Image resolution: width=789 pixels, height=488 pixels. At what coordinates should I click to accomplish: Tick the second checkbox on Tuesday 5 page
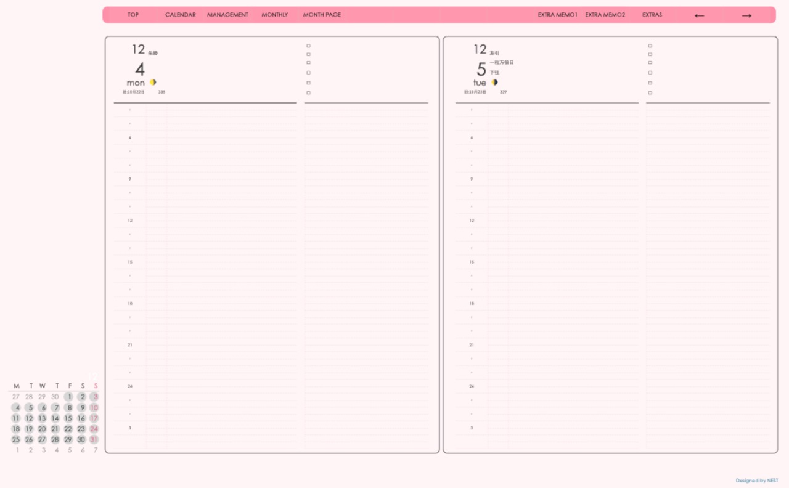point(650,54)
